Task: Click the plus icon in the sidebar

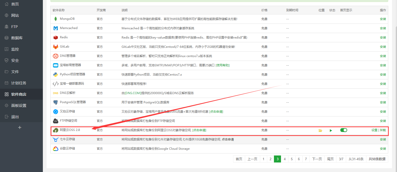Action: tap(20, 127)
